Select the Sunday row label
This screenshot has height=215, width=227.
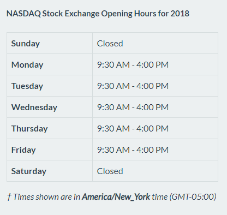coord(26,44)
